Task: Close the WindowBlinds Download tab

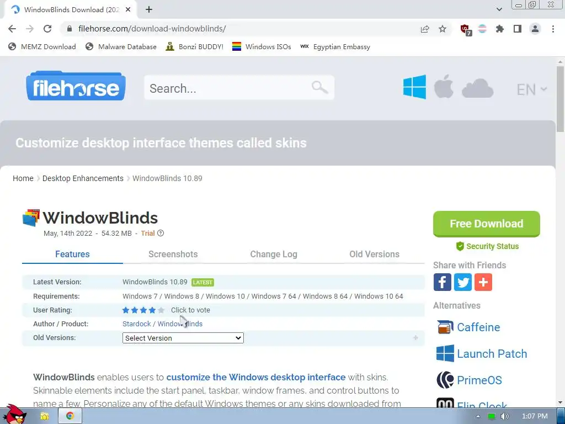Action: pos(128,10)
